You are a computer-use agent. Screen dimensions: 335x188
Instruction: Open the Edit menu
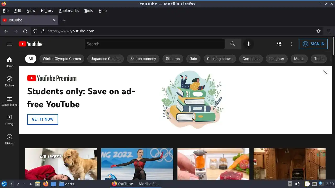pos(18,11)
